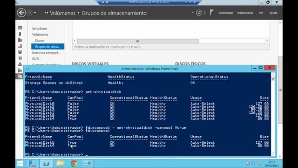Viewport: 298px width, 168px height.
Task: Click the forward navigation arrow in Server Manager
Action: pos(29,13)
